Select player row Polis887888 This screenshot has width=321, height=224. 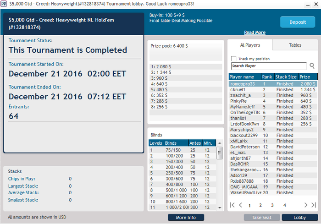point(273,181)
